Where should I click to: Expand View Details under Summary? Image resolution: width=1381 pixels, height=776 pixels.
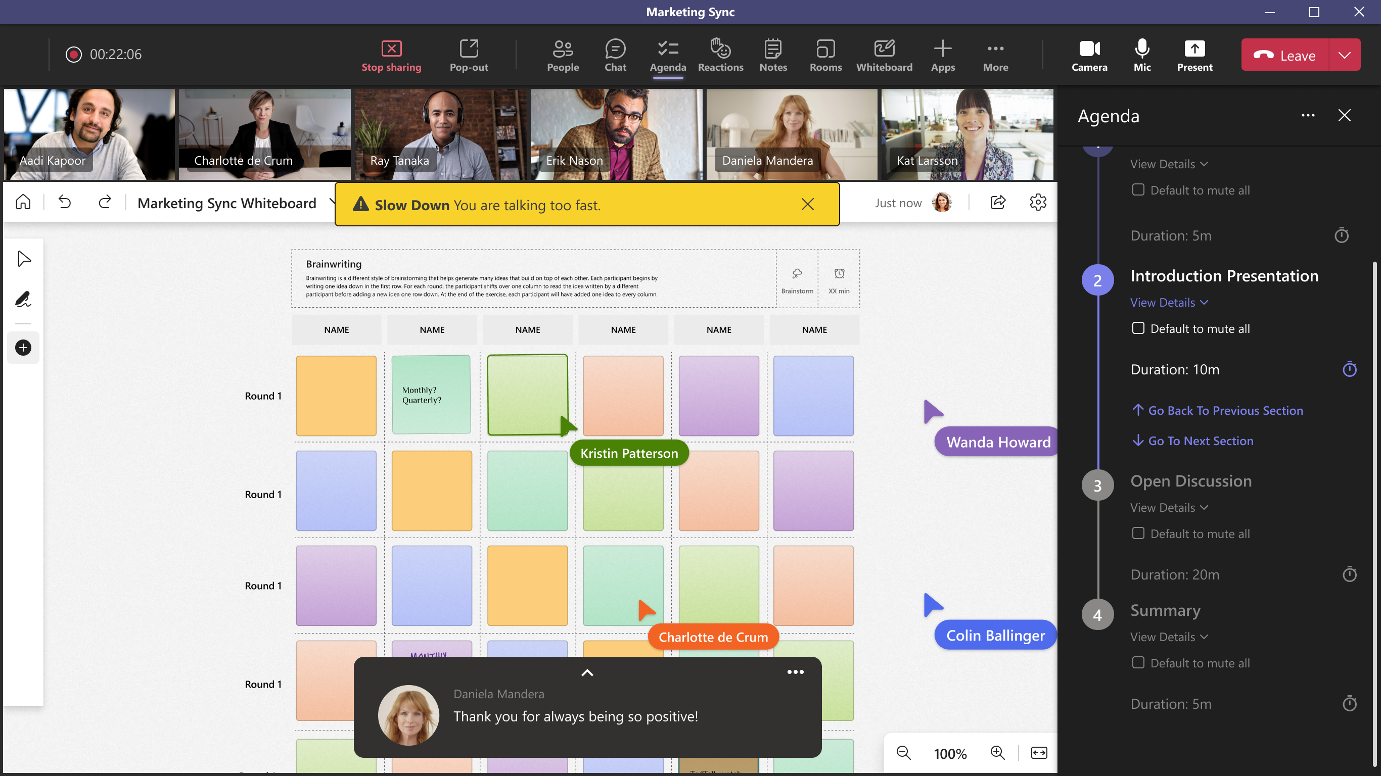pos(1169,637)
